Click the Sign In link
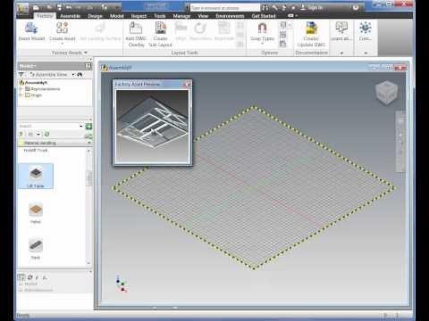 [315, 7]
